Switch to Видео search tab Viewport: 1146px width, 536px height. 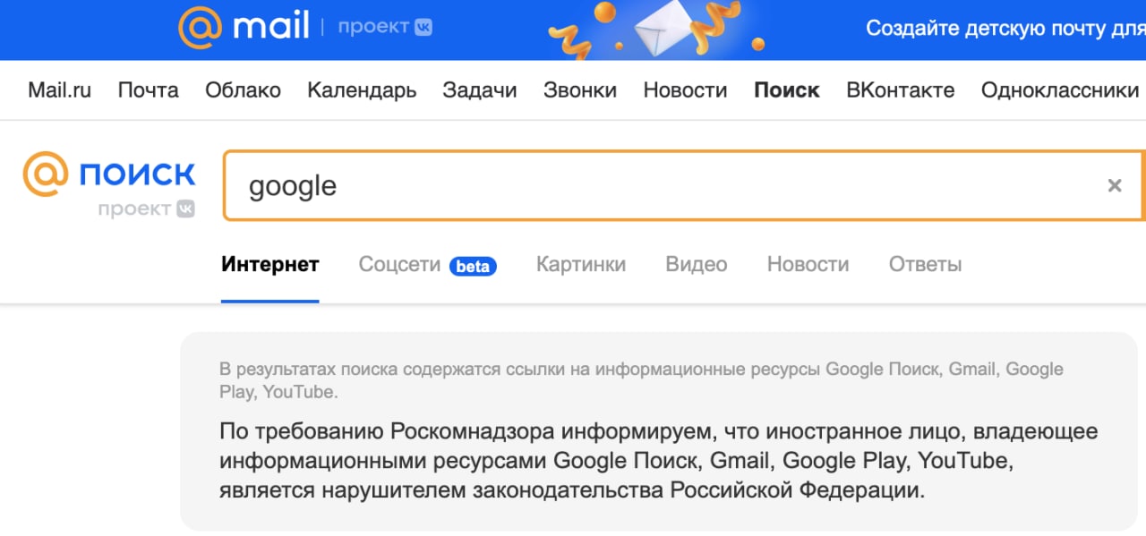(696, 265)
